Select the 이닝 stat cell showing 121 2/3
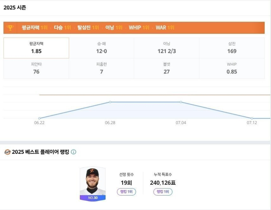The image size is (271, 210). 166,48
